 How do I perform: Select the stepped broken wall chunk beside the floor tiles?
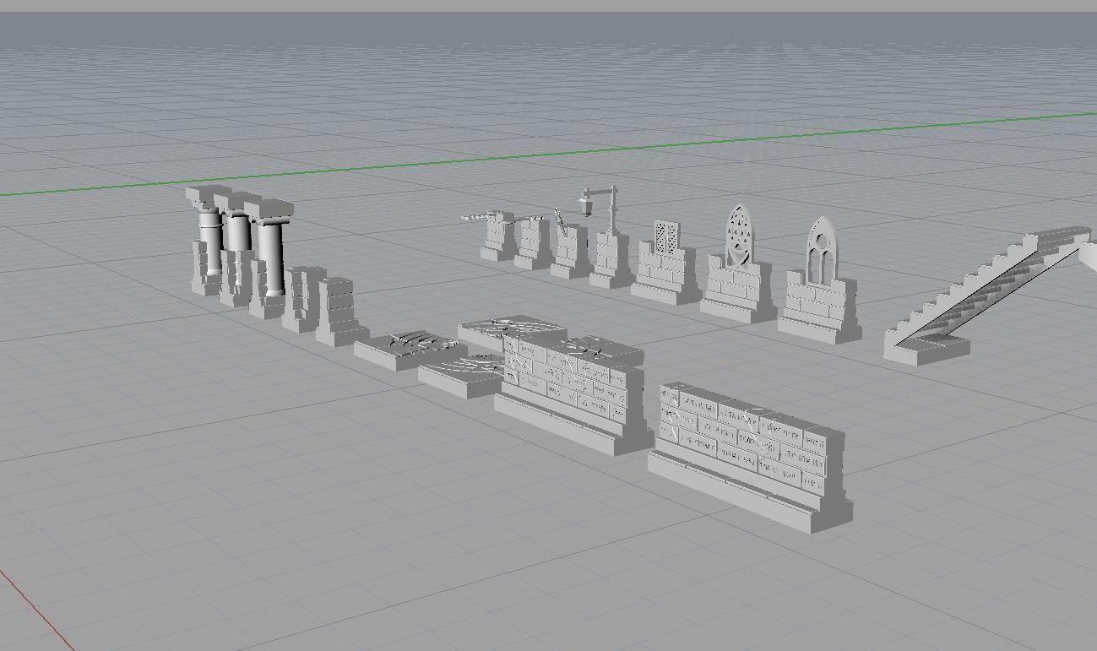coord(339,312)
